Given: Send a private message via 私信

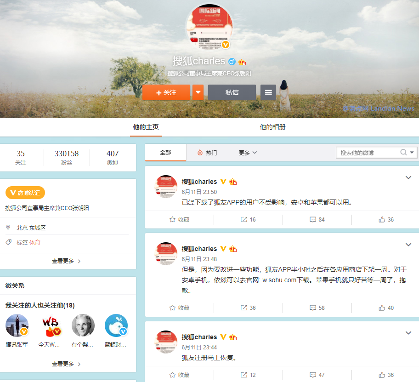Looking at the screenshot, I should (x=232, y=92).
